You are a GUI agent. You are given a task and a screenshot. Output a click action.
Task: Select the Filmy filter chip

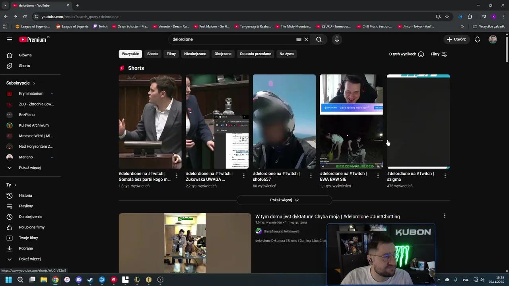(x=171, y=54)
